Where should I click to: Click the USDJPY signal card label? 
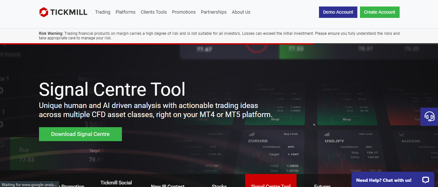click(x=335, y=141)
